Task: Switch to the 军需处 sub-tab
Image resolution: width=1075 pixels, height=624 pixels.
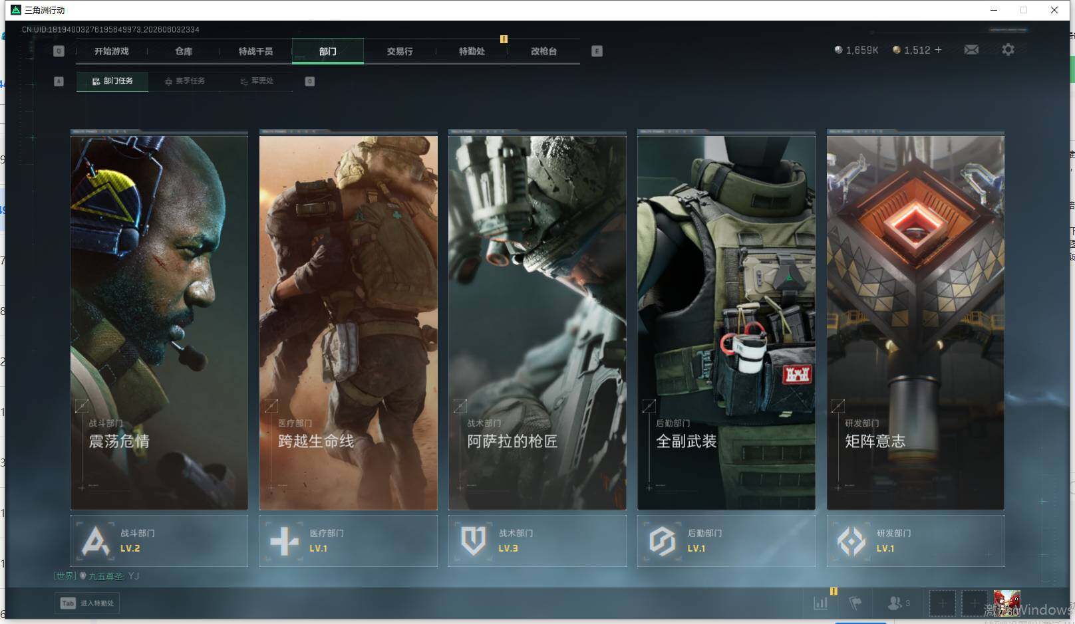Action: [x=257, y=81]
